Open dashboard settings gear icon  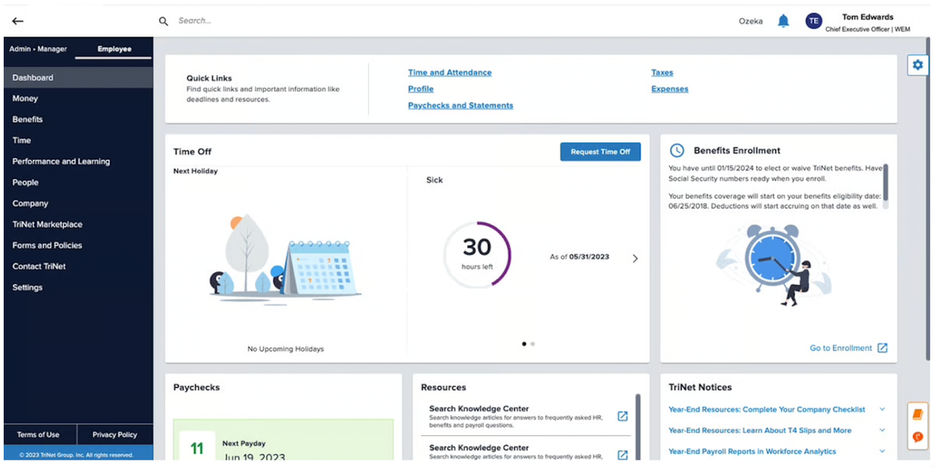point(917,65)
